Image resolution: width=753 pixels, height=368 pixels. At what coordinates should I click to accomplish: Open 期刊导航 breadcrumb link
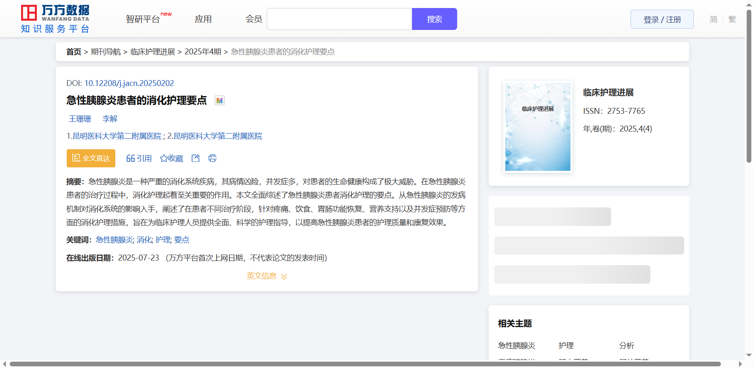click(x=106, y=51)
